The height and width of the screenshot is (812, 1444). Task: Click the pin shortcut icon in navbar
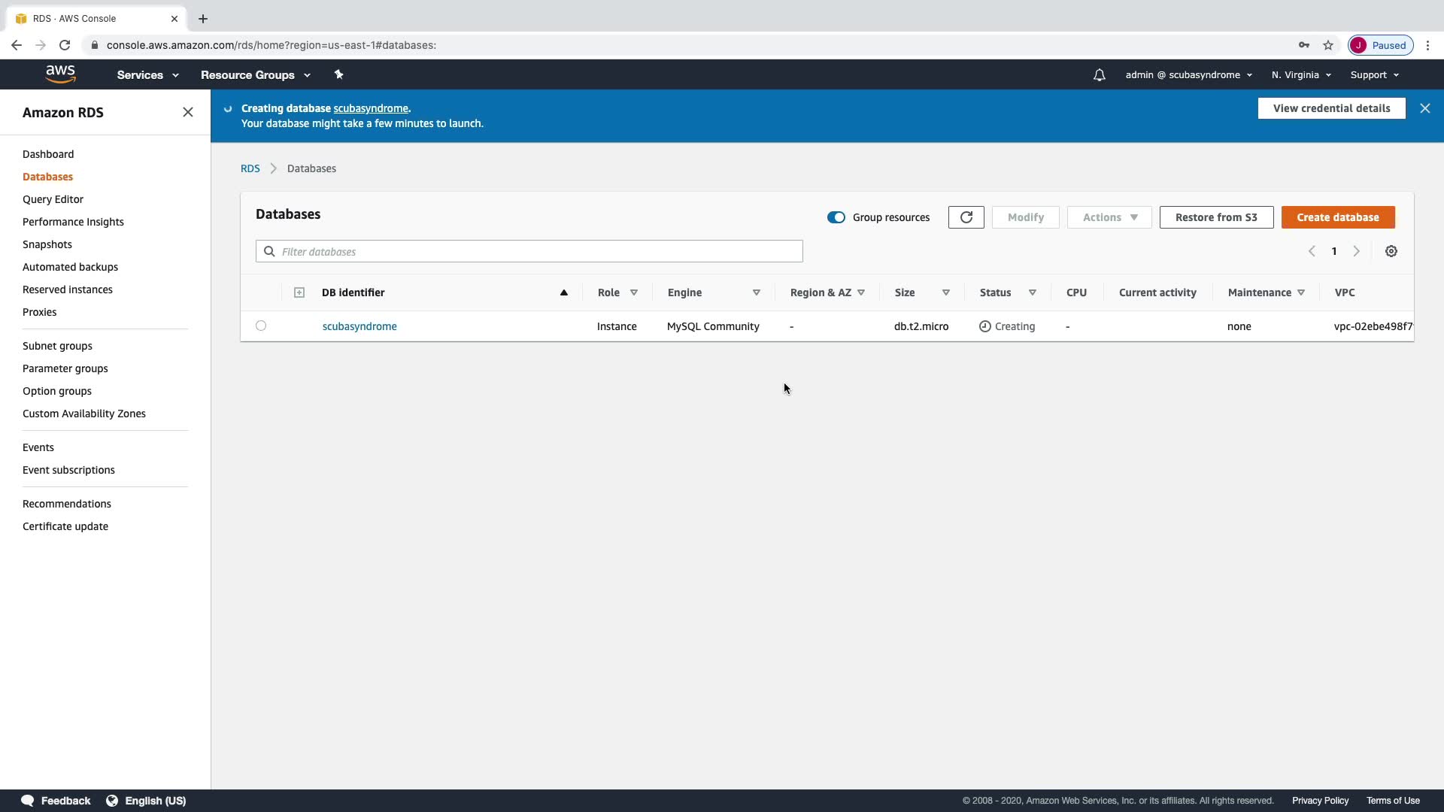coord(338,74)
